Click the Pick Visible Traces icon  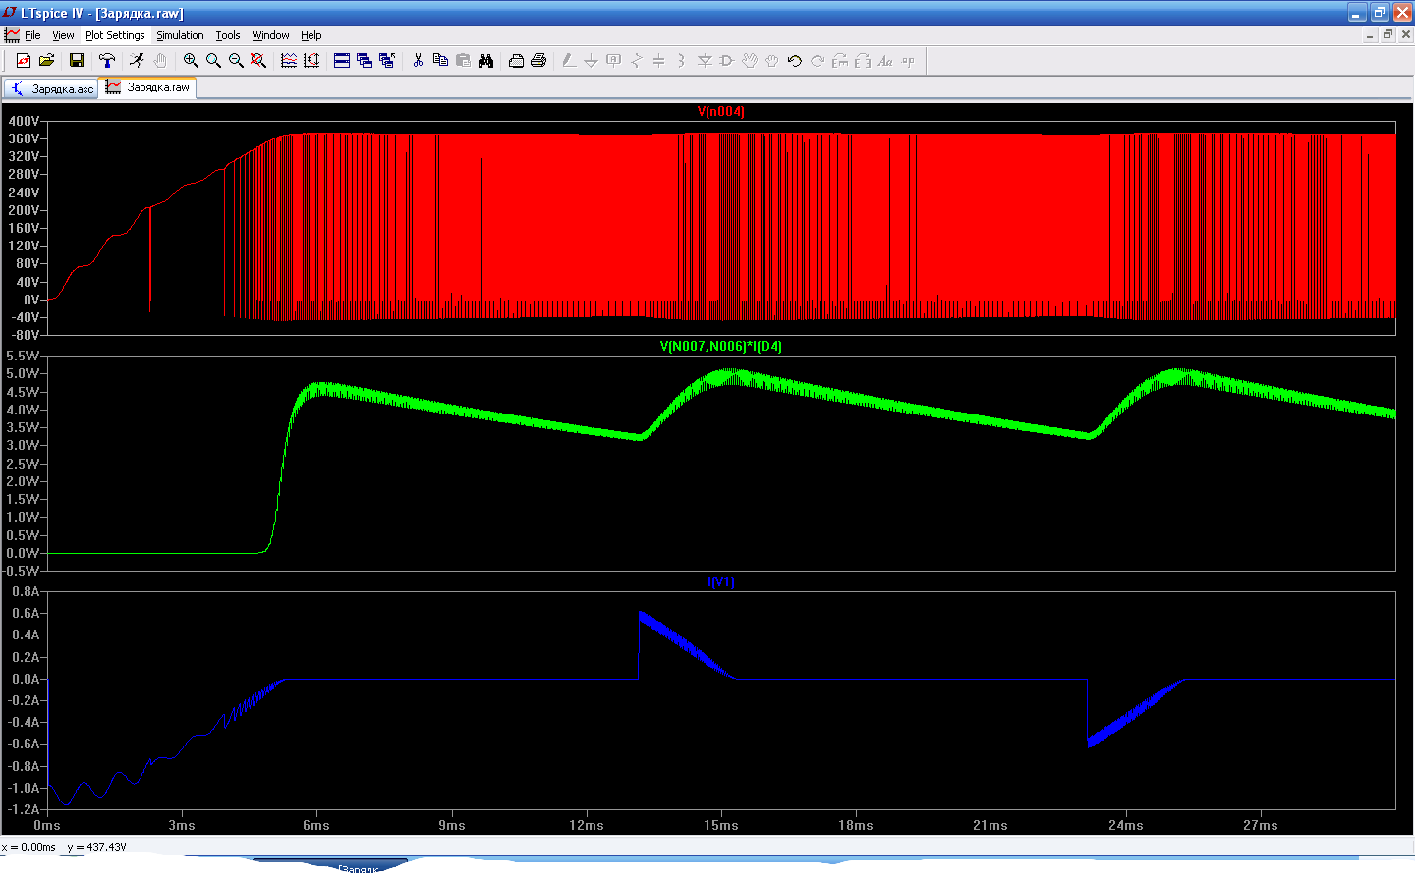point(289,61)
